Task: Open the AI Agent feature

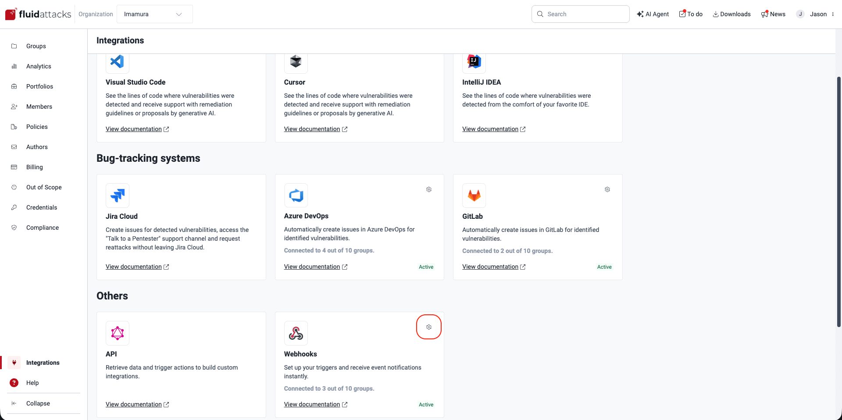Action: click(653, 14)
